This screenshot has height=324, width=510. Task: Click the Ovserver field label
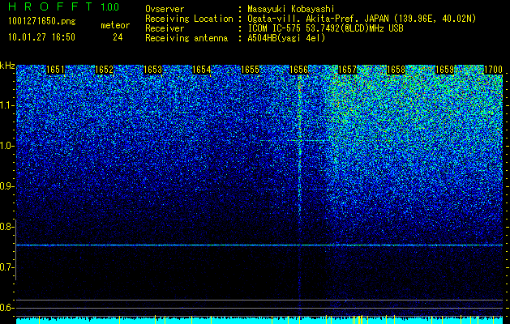pyautogui.click(x=165, y=9)
